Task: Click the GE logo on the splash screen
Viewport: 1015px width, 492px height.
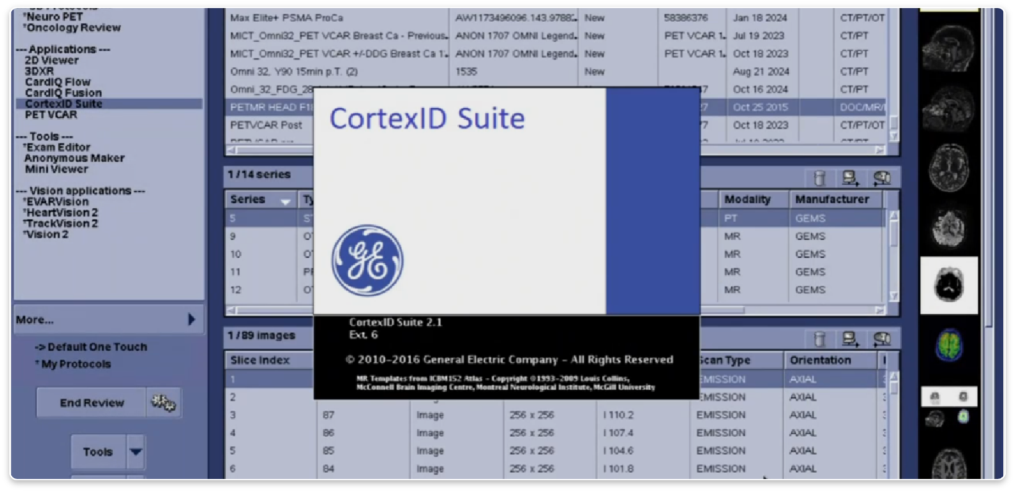Action: coord(367,260)
